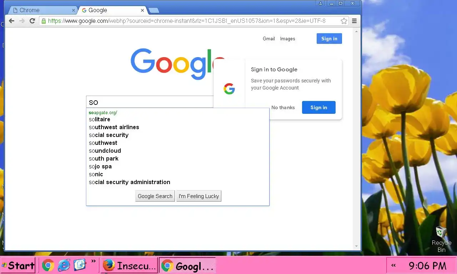Choose southwest airlines suggestion
The image size is (457, 274).
coord(177,127)
